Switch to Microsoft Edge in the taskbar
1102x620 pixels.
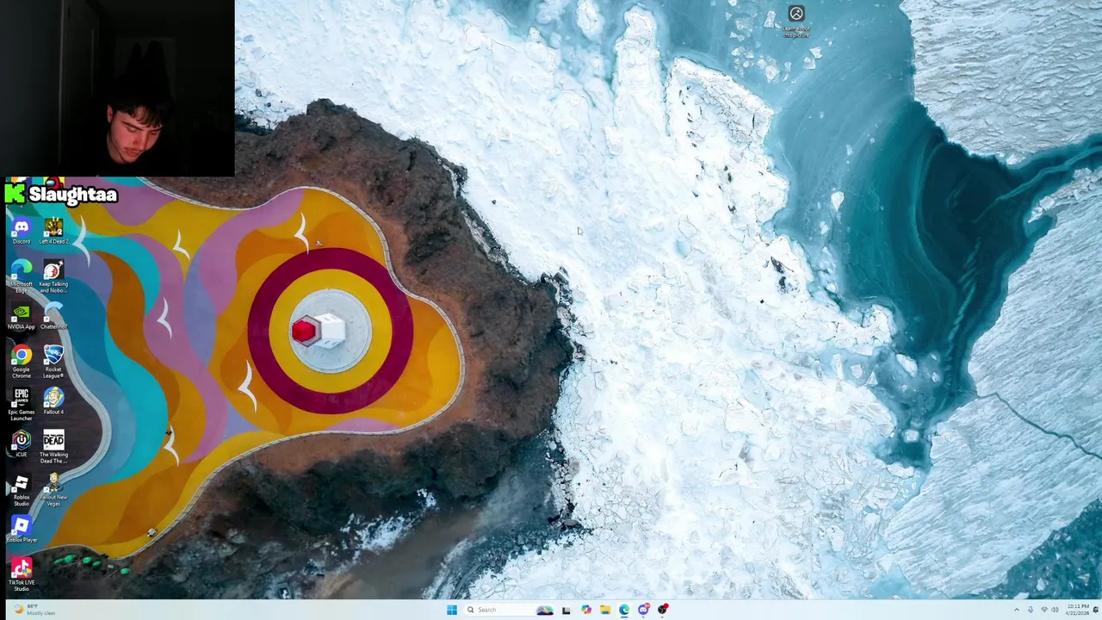tap(624, 610)
